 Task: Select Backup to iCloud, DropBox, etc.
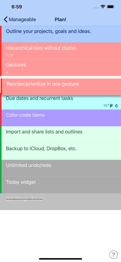61,151
